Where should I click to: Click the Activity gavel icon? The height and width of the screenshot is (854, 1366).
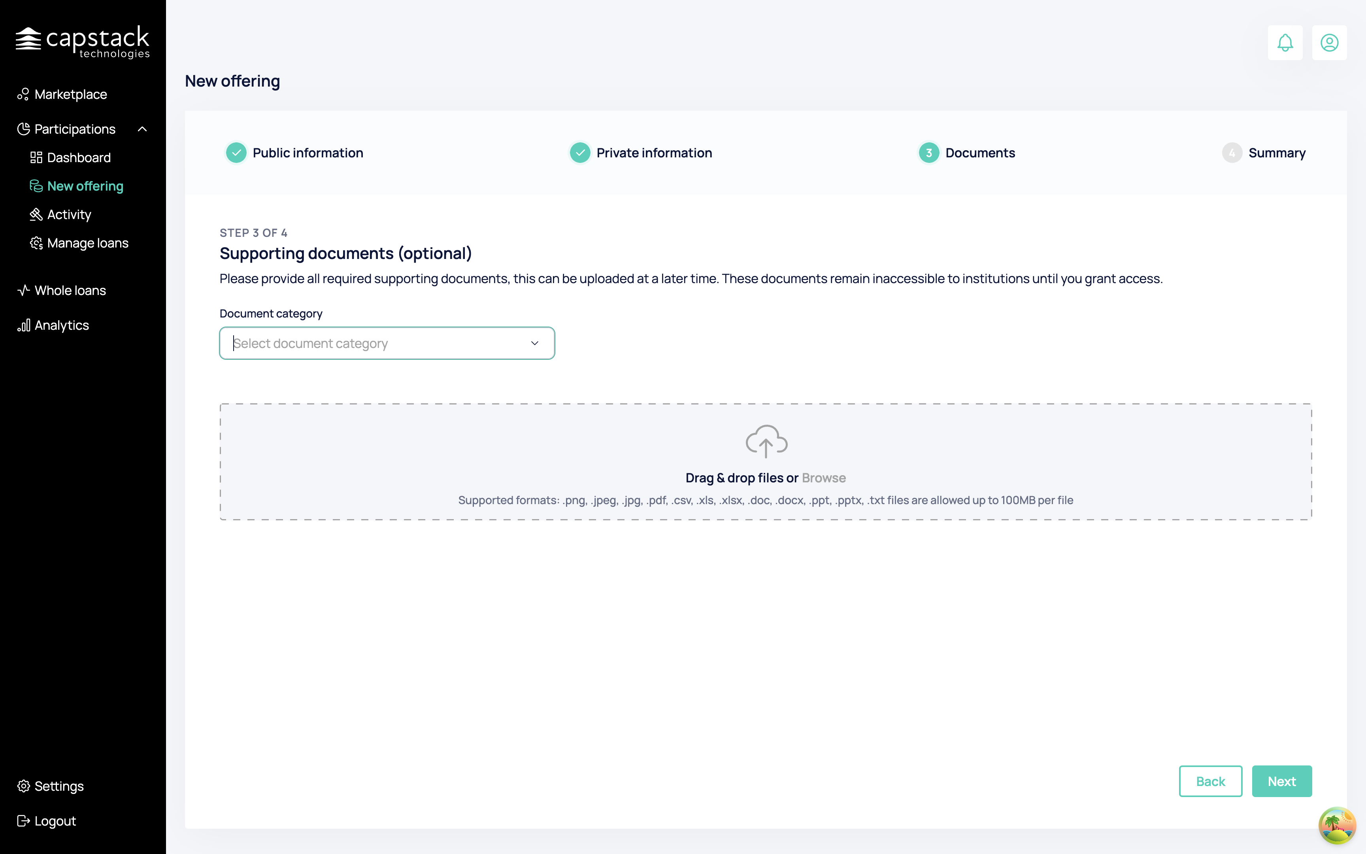(x=36, y=215)
